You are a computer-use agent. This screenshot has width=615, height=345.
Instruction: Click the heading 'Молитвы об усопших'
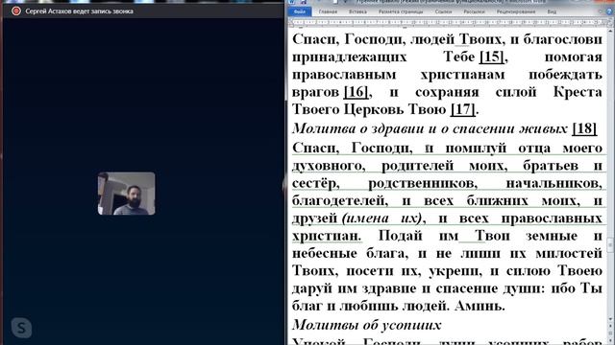(367, 325)
